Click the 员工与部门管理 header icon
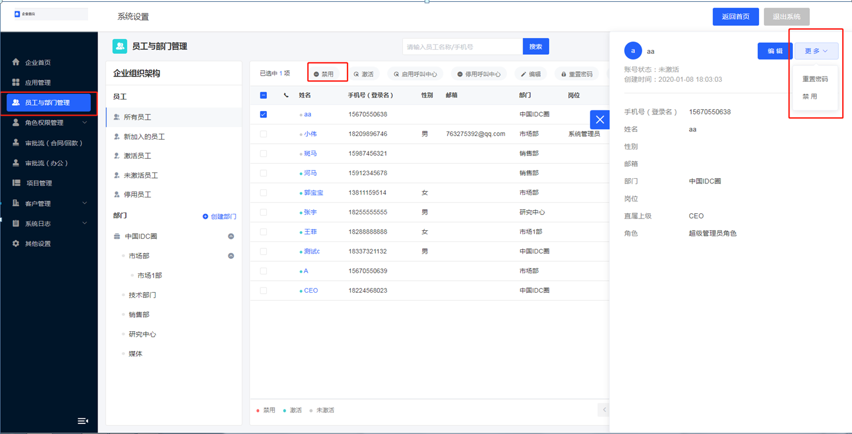The height and width of the screenshot is (434, 852). pyautogui.click(x=120, y=46)
